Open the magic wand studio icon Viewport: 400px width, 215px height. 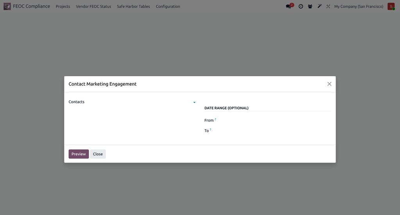tap(320, 6)
